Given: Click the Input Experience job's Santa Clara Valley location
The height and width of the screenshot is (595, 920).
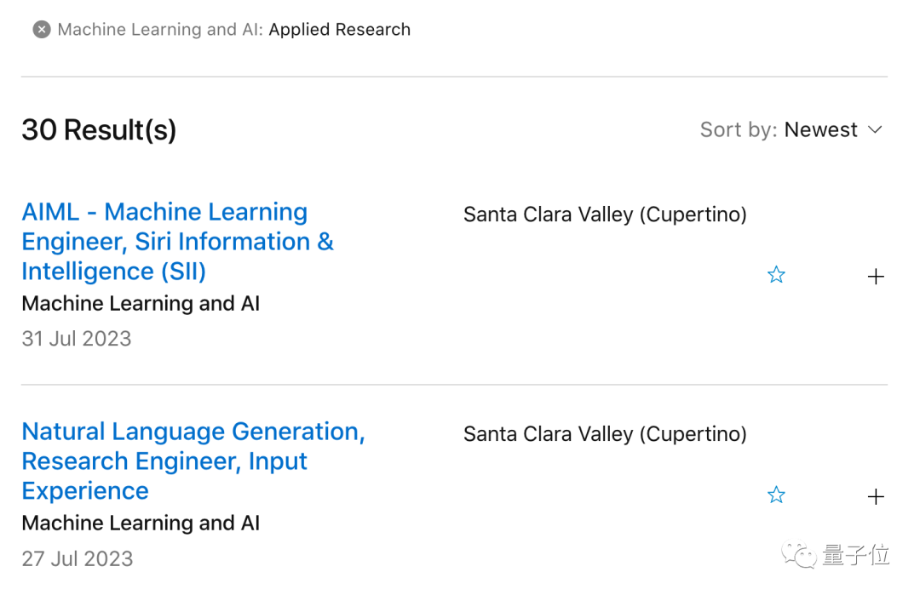Looking at the screenshot, I should [x=605, y=434].
